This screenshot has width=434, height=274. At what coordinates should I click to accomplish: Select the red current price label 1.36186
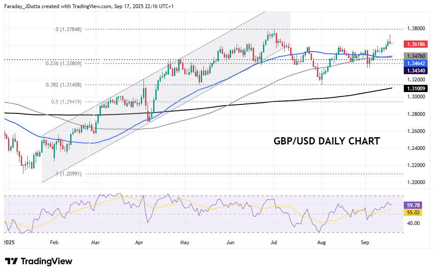pos(414,44)
